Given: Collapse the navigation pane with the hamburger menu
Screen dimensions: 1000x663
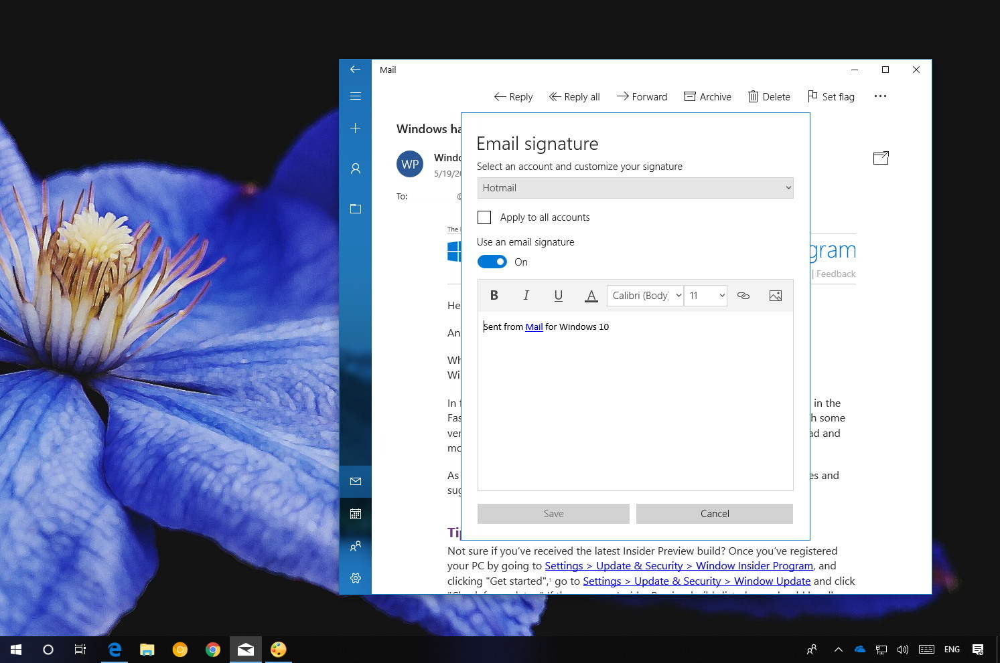Looking at the screenshot, I should (x=355, y=96).
